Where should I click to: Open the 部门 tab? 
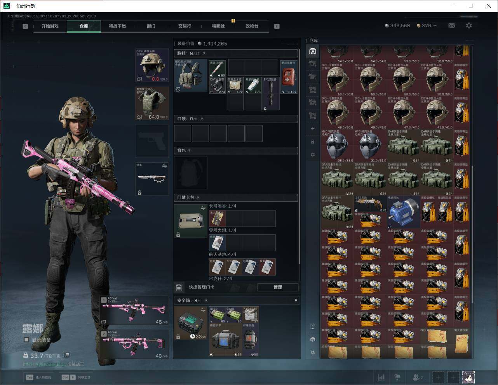pos(151,26)
